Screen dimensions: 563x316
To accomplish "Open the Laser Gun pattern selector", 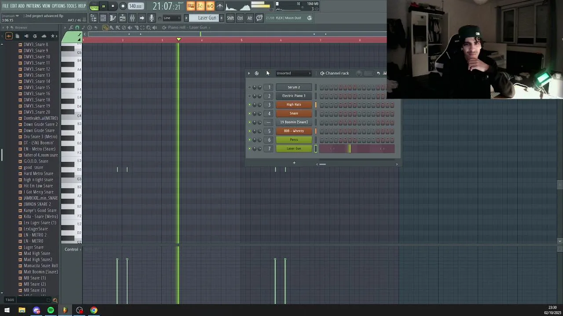I will [x=204, y=18].
